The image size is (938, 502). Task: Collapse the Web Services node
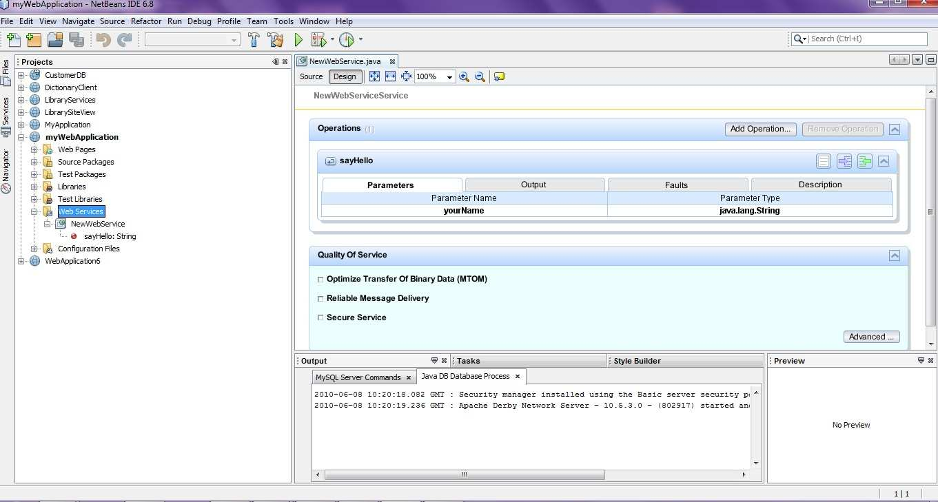pyautogui.click(x=34, y=211)
